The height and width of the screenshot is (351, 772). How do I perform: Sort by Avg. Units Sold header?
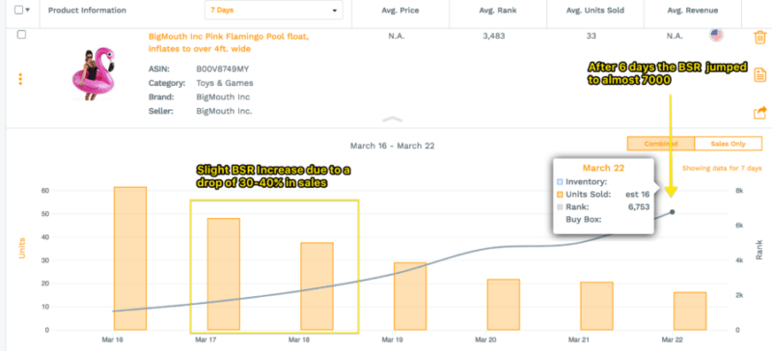click(x=594, y=11)
